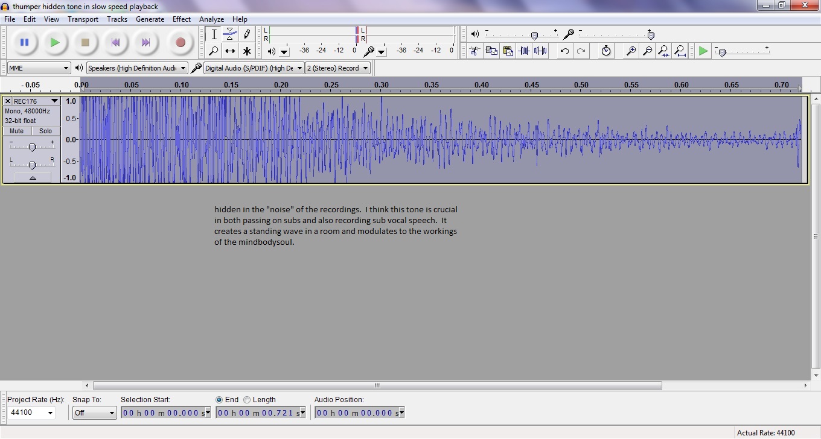Select the Length radio button
The height and width of the screenshot is (439, 821).
[247, 400]
